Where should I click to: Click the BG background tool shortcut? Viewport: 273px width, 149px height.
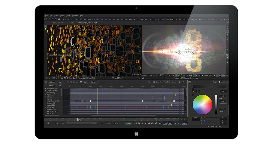tap(164, 19)
